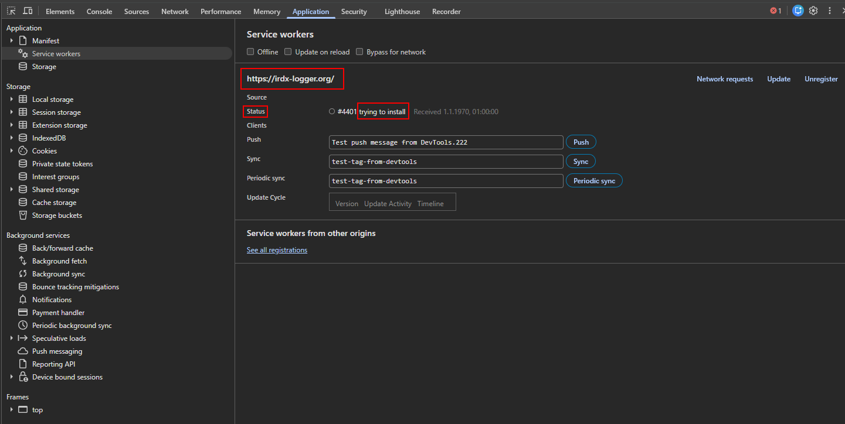
Task: Expand the IndexedDB tree arrow
Action: click(11, 138)
